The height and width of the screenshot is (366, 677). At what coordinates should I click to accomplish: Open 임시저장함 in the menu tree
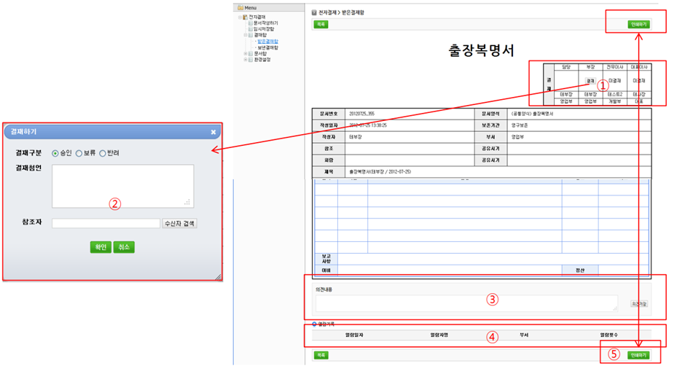(264, 29)
